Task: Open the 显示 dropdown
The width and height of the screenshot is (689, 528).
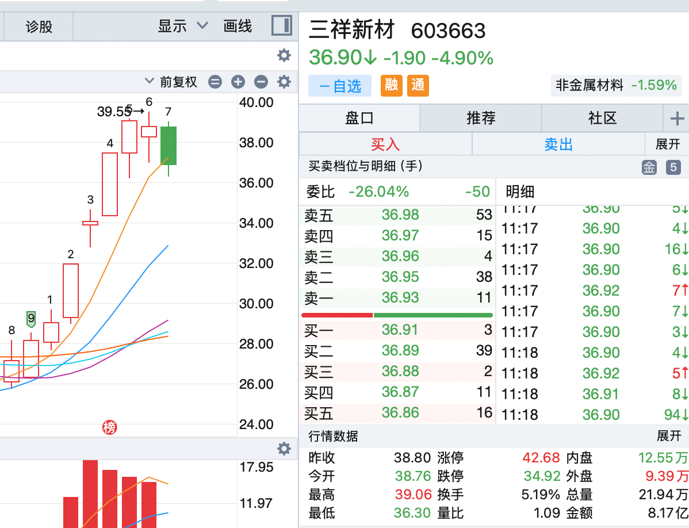Action: click(182, 26)
